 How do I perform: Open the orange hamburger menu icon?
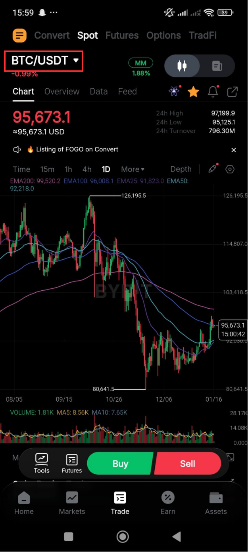pyautogui.click(x=19, y=35)
